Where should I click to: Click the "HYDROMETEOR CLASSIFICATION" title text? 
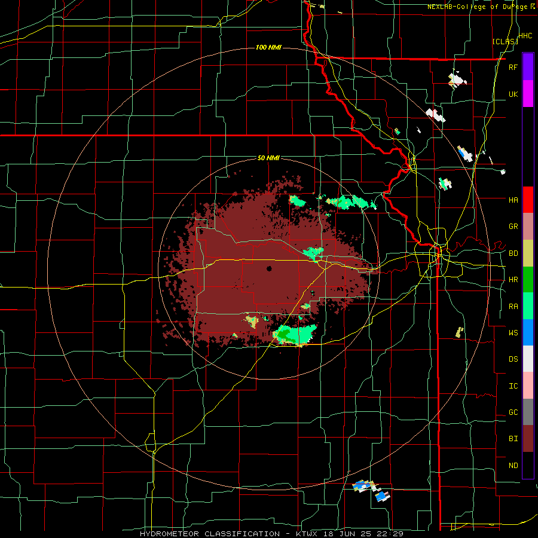pyautogui.click(x=210, y=534)
